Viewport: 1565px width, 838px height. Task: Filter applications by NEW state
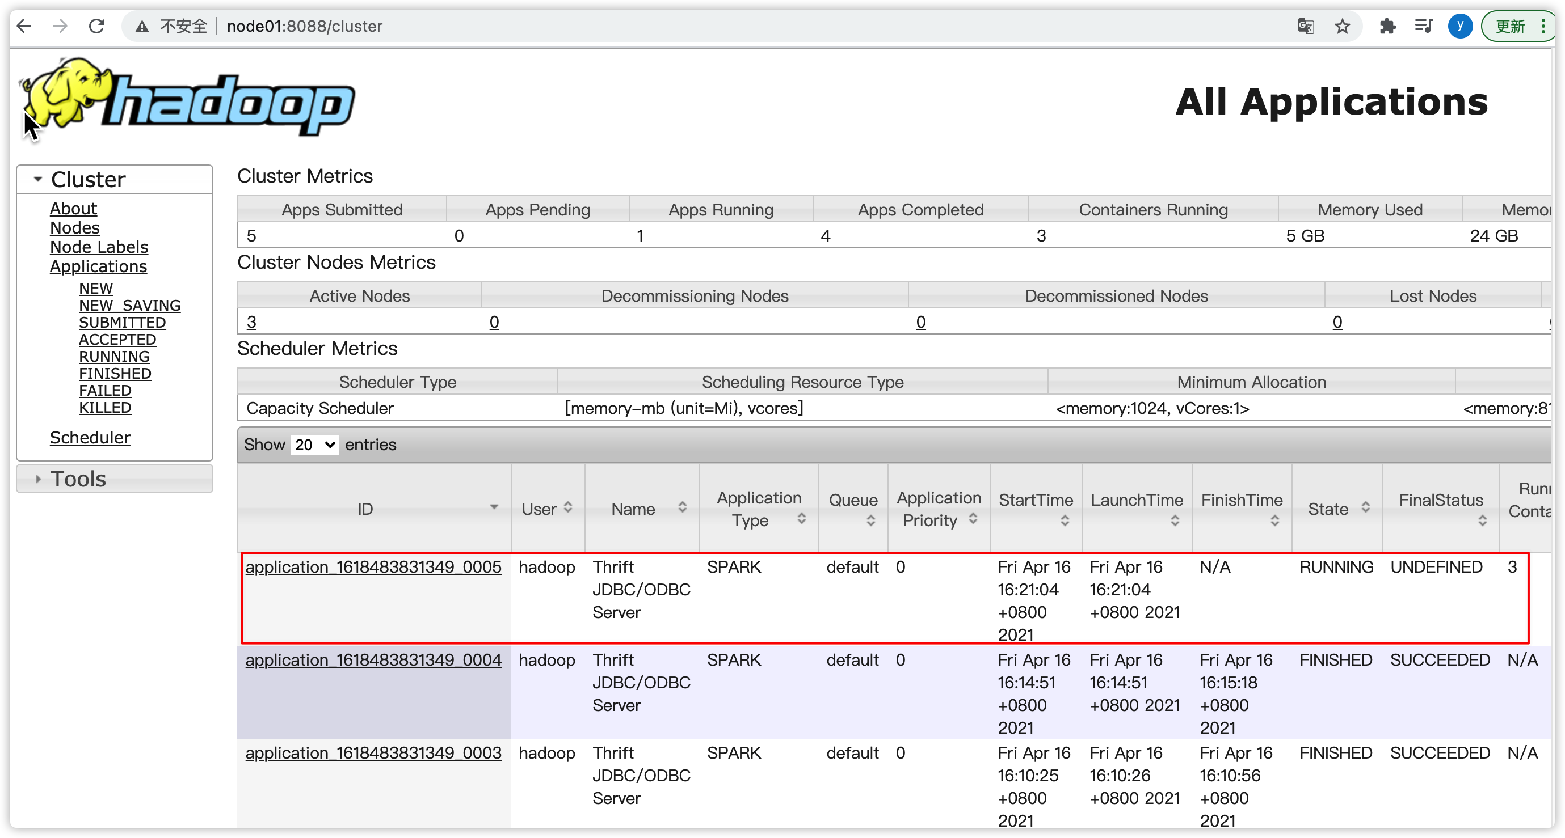pos(96,288)
